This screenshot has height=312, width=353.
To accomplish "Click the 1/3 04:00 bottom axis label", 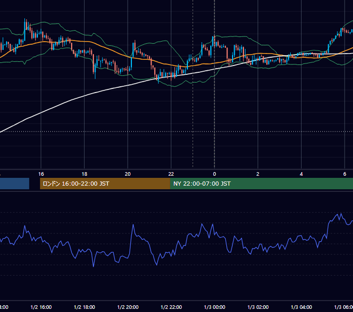I will point(302,307).
